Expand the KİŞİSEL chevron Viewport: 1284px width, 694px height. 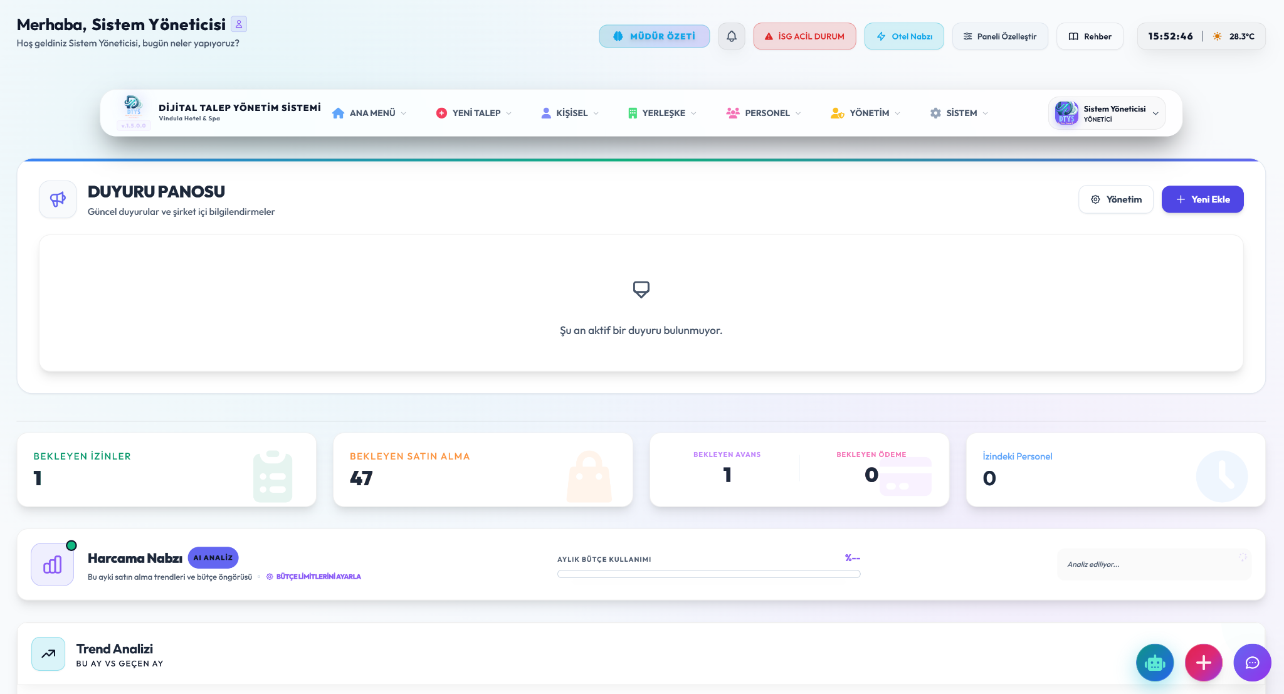[x=596, y=113]
